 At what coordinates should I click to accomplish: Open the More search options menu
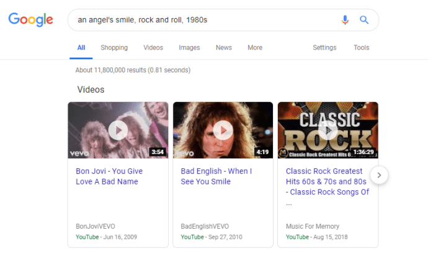click(255, 48)
